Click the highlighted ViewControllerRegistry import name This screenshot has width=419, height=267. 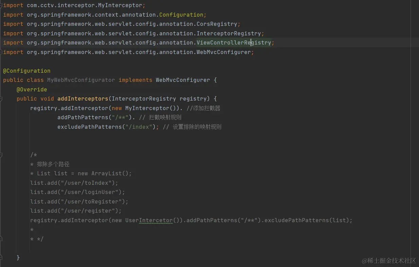click(x=234, y=43)
